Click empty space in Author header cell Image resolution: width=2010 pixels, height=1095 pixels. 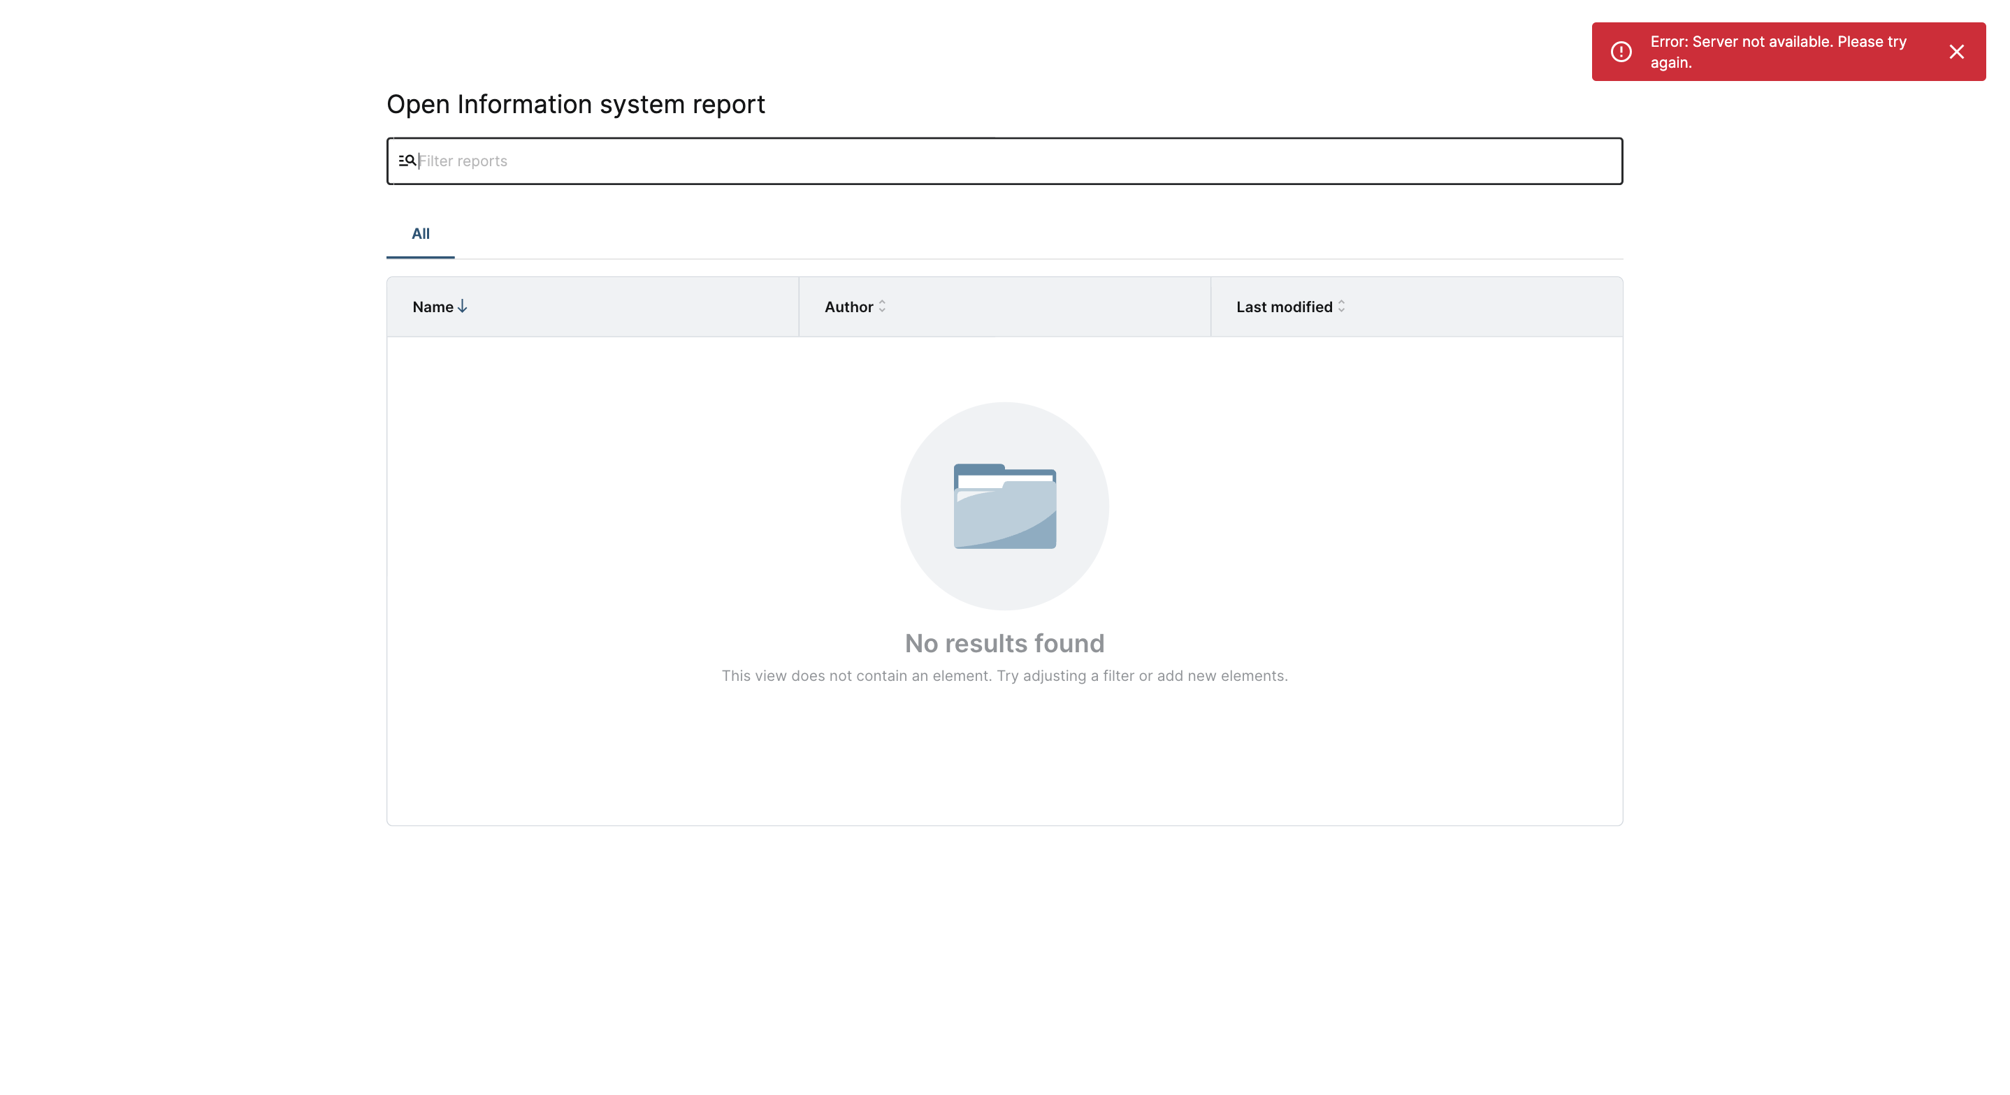click(x=1053, y=307)
